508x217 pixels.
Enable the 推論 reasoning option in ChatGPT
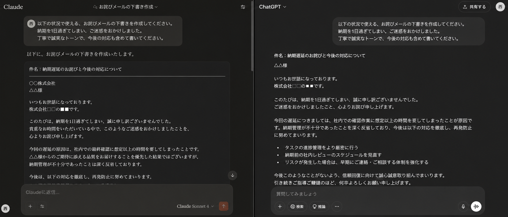[319, 206]
